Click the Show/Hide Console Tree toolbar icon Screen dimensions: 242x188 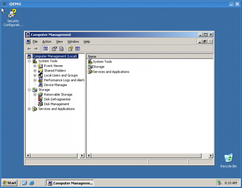[x=46, y=49]
